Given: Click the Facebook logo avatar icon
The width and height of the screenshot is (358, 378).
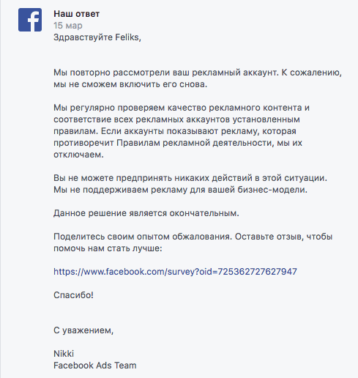Looking at the screenshot, I should pos(30,20).
